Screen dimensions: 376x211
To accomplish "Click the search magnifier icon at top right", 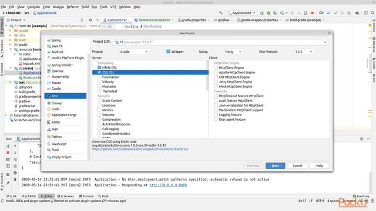I will [372, 13].
